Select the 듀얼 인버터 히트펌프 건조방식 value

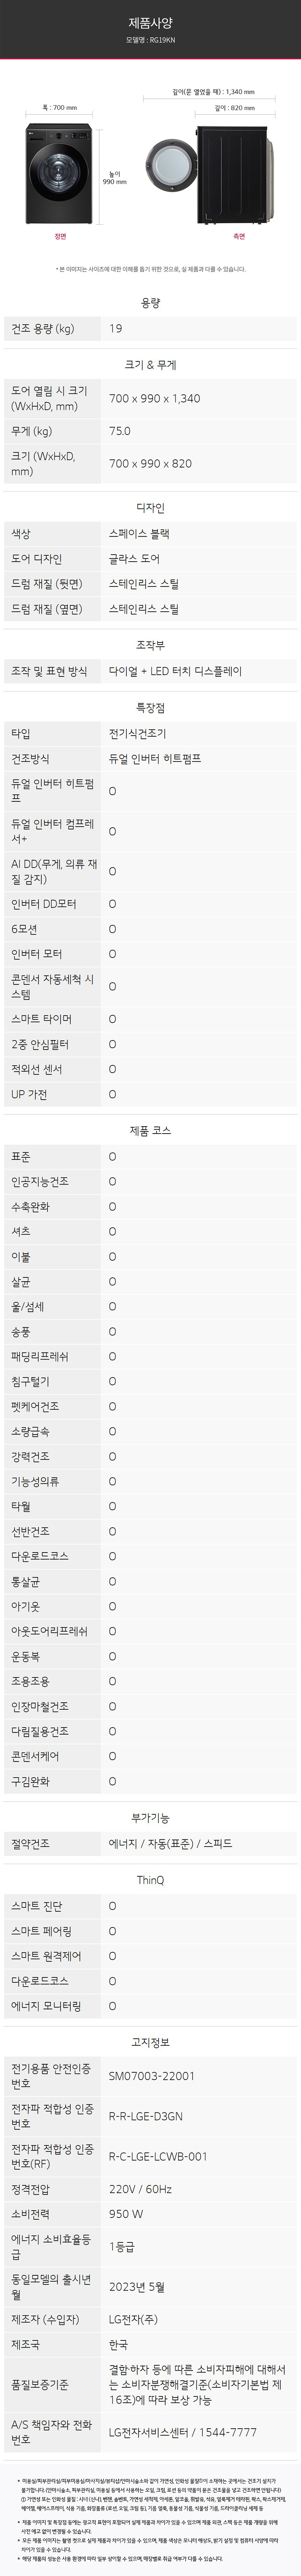(x=155, y=759)
